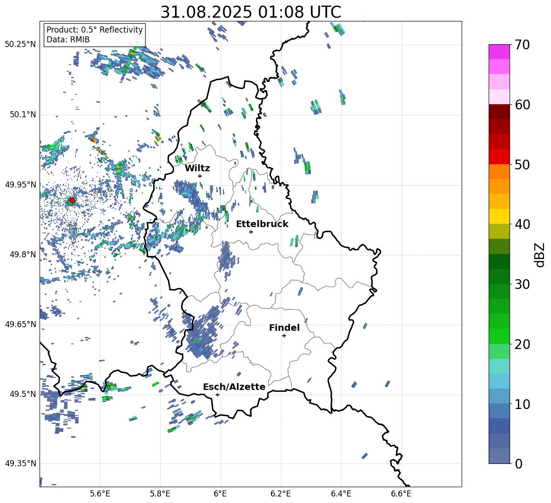Click the Data: RMIB text
This screenshot has width=551, height=503.
[68, 40]
